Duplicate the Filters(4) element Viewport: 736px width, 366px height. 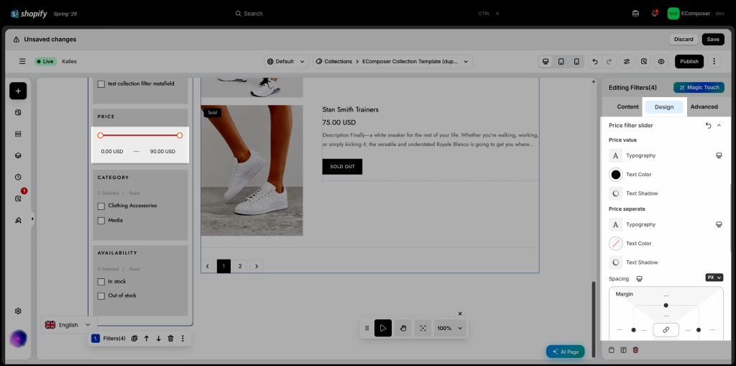pos(134,338)
